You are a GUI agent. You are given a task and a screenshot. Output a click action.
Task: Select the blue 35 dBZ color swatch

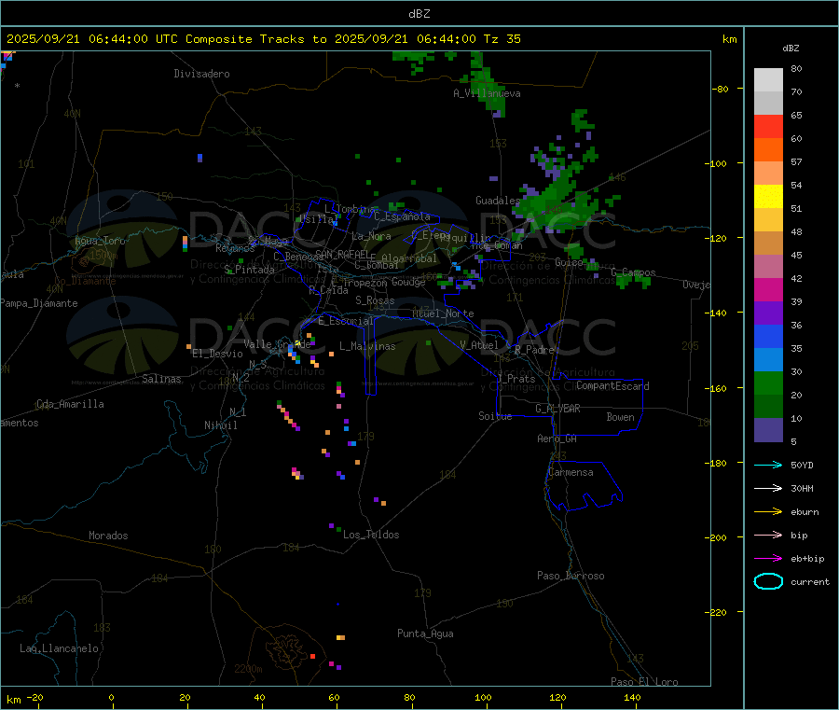tap(768, 336)
